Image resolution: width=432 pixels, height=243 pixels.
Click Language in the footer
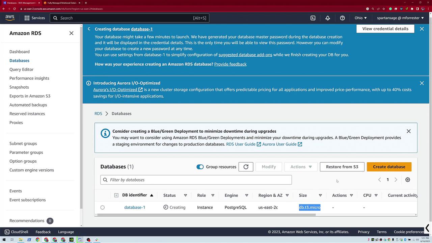(x=66, y=232)
